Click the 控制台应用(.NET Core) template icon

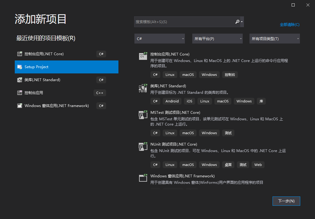[x=143, y=56]
